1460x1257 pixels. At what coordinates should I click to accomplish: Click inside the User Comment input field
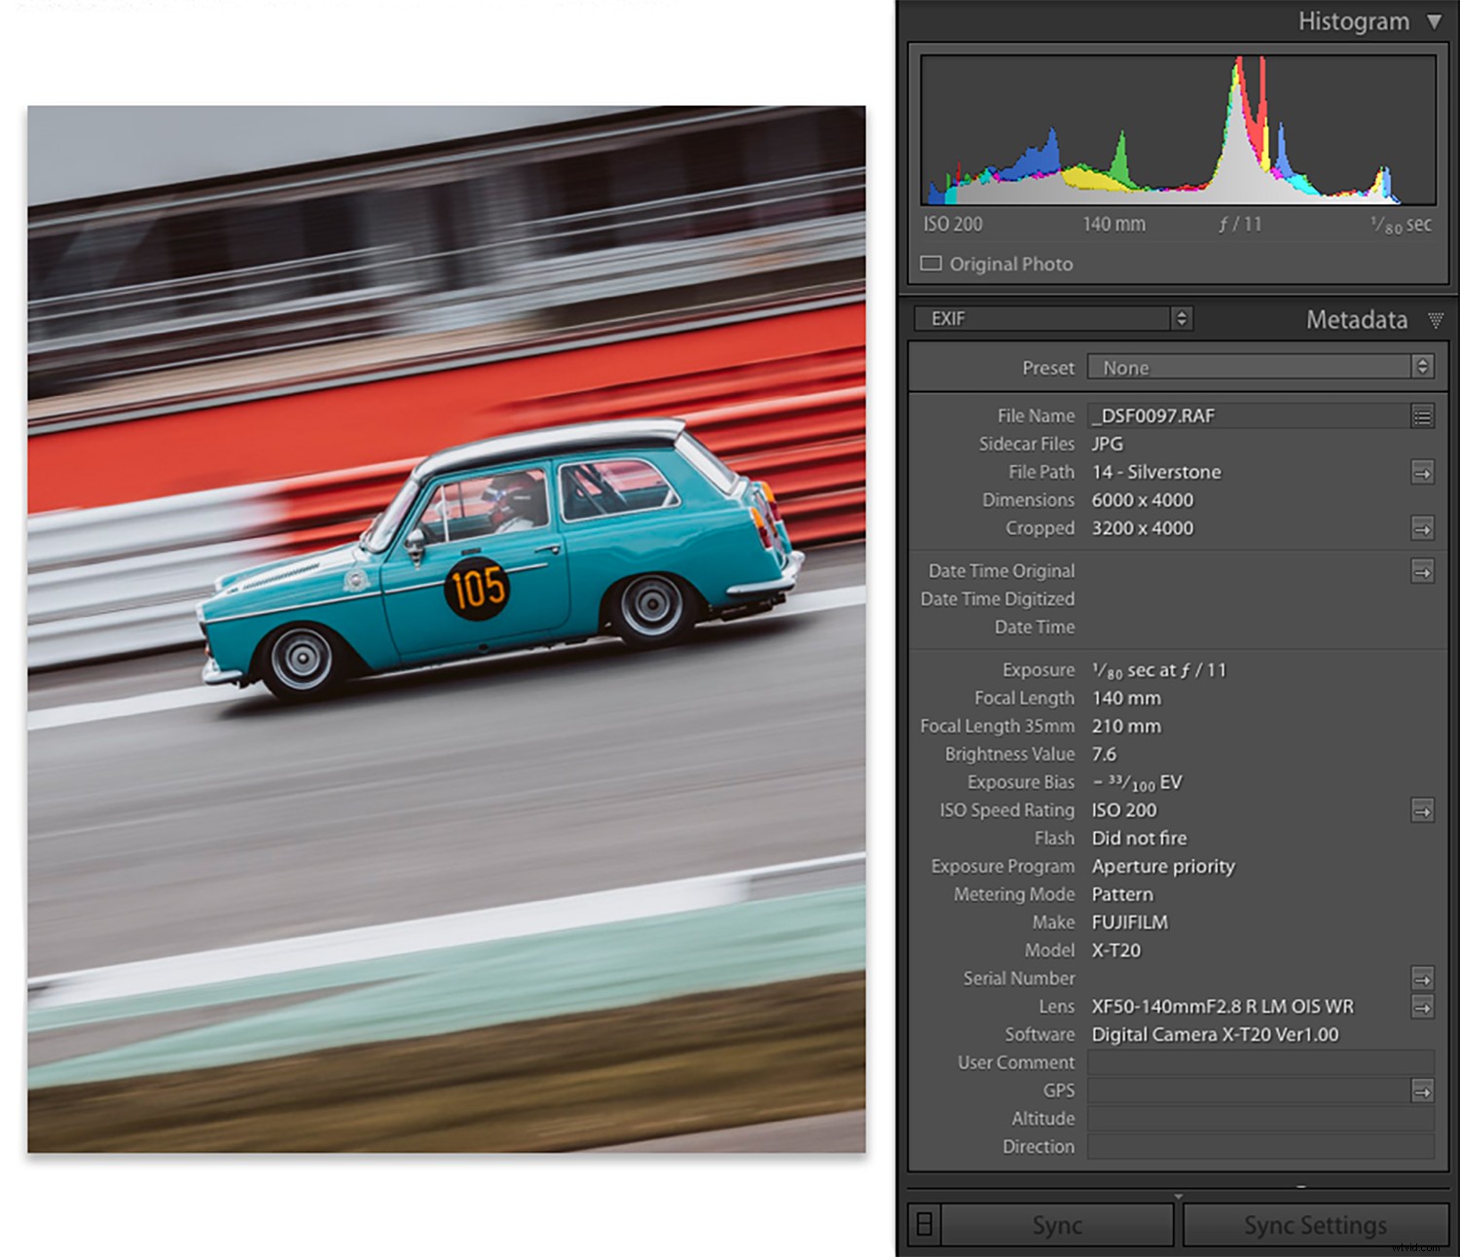pos(1260,1062)
